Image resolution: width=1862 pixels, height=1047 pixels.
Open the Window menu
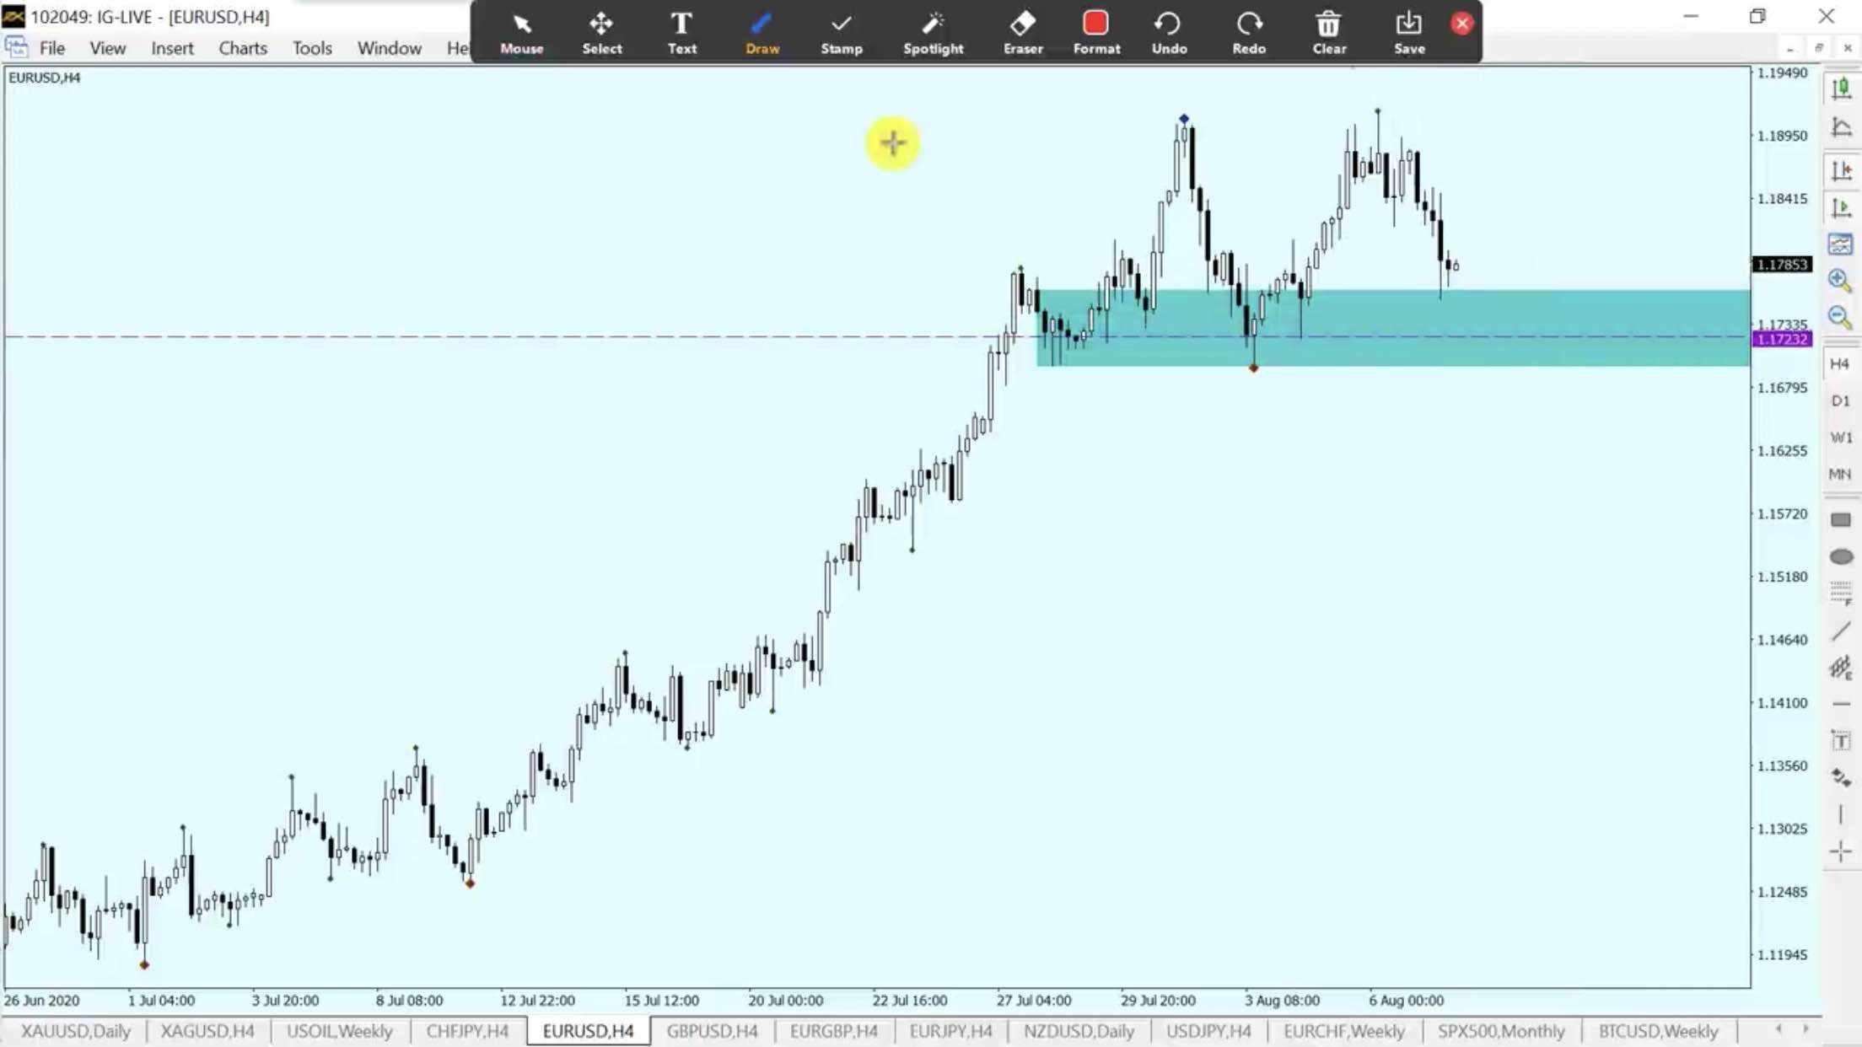pos(389,48)
